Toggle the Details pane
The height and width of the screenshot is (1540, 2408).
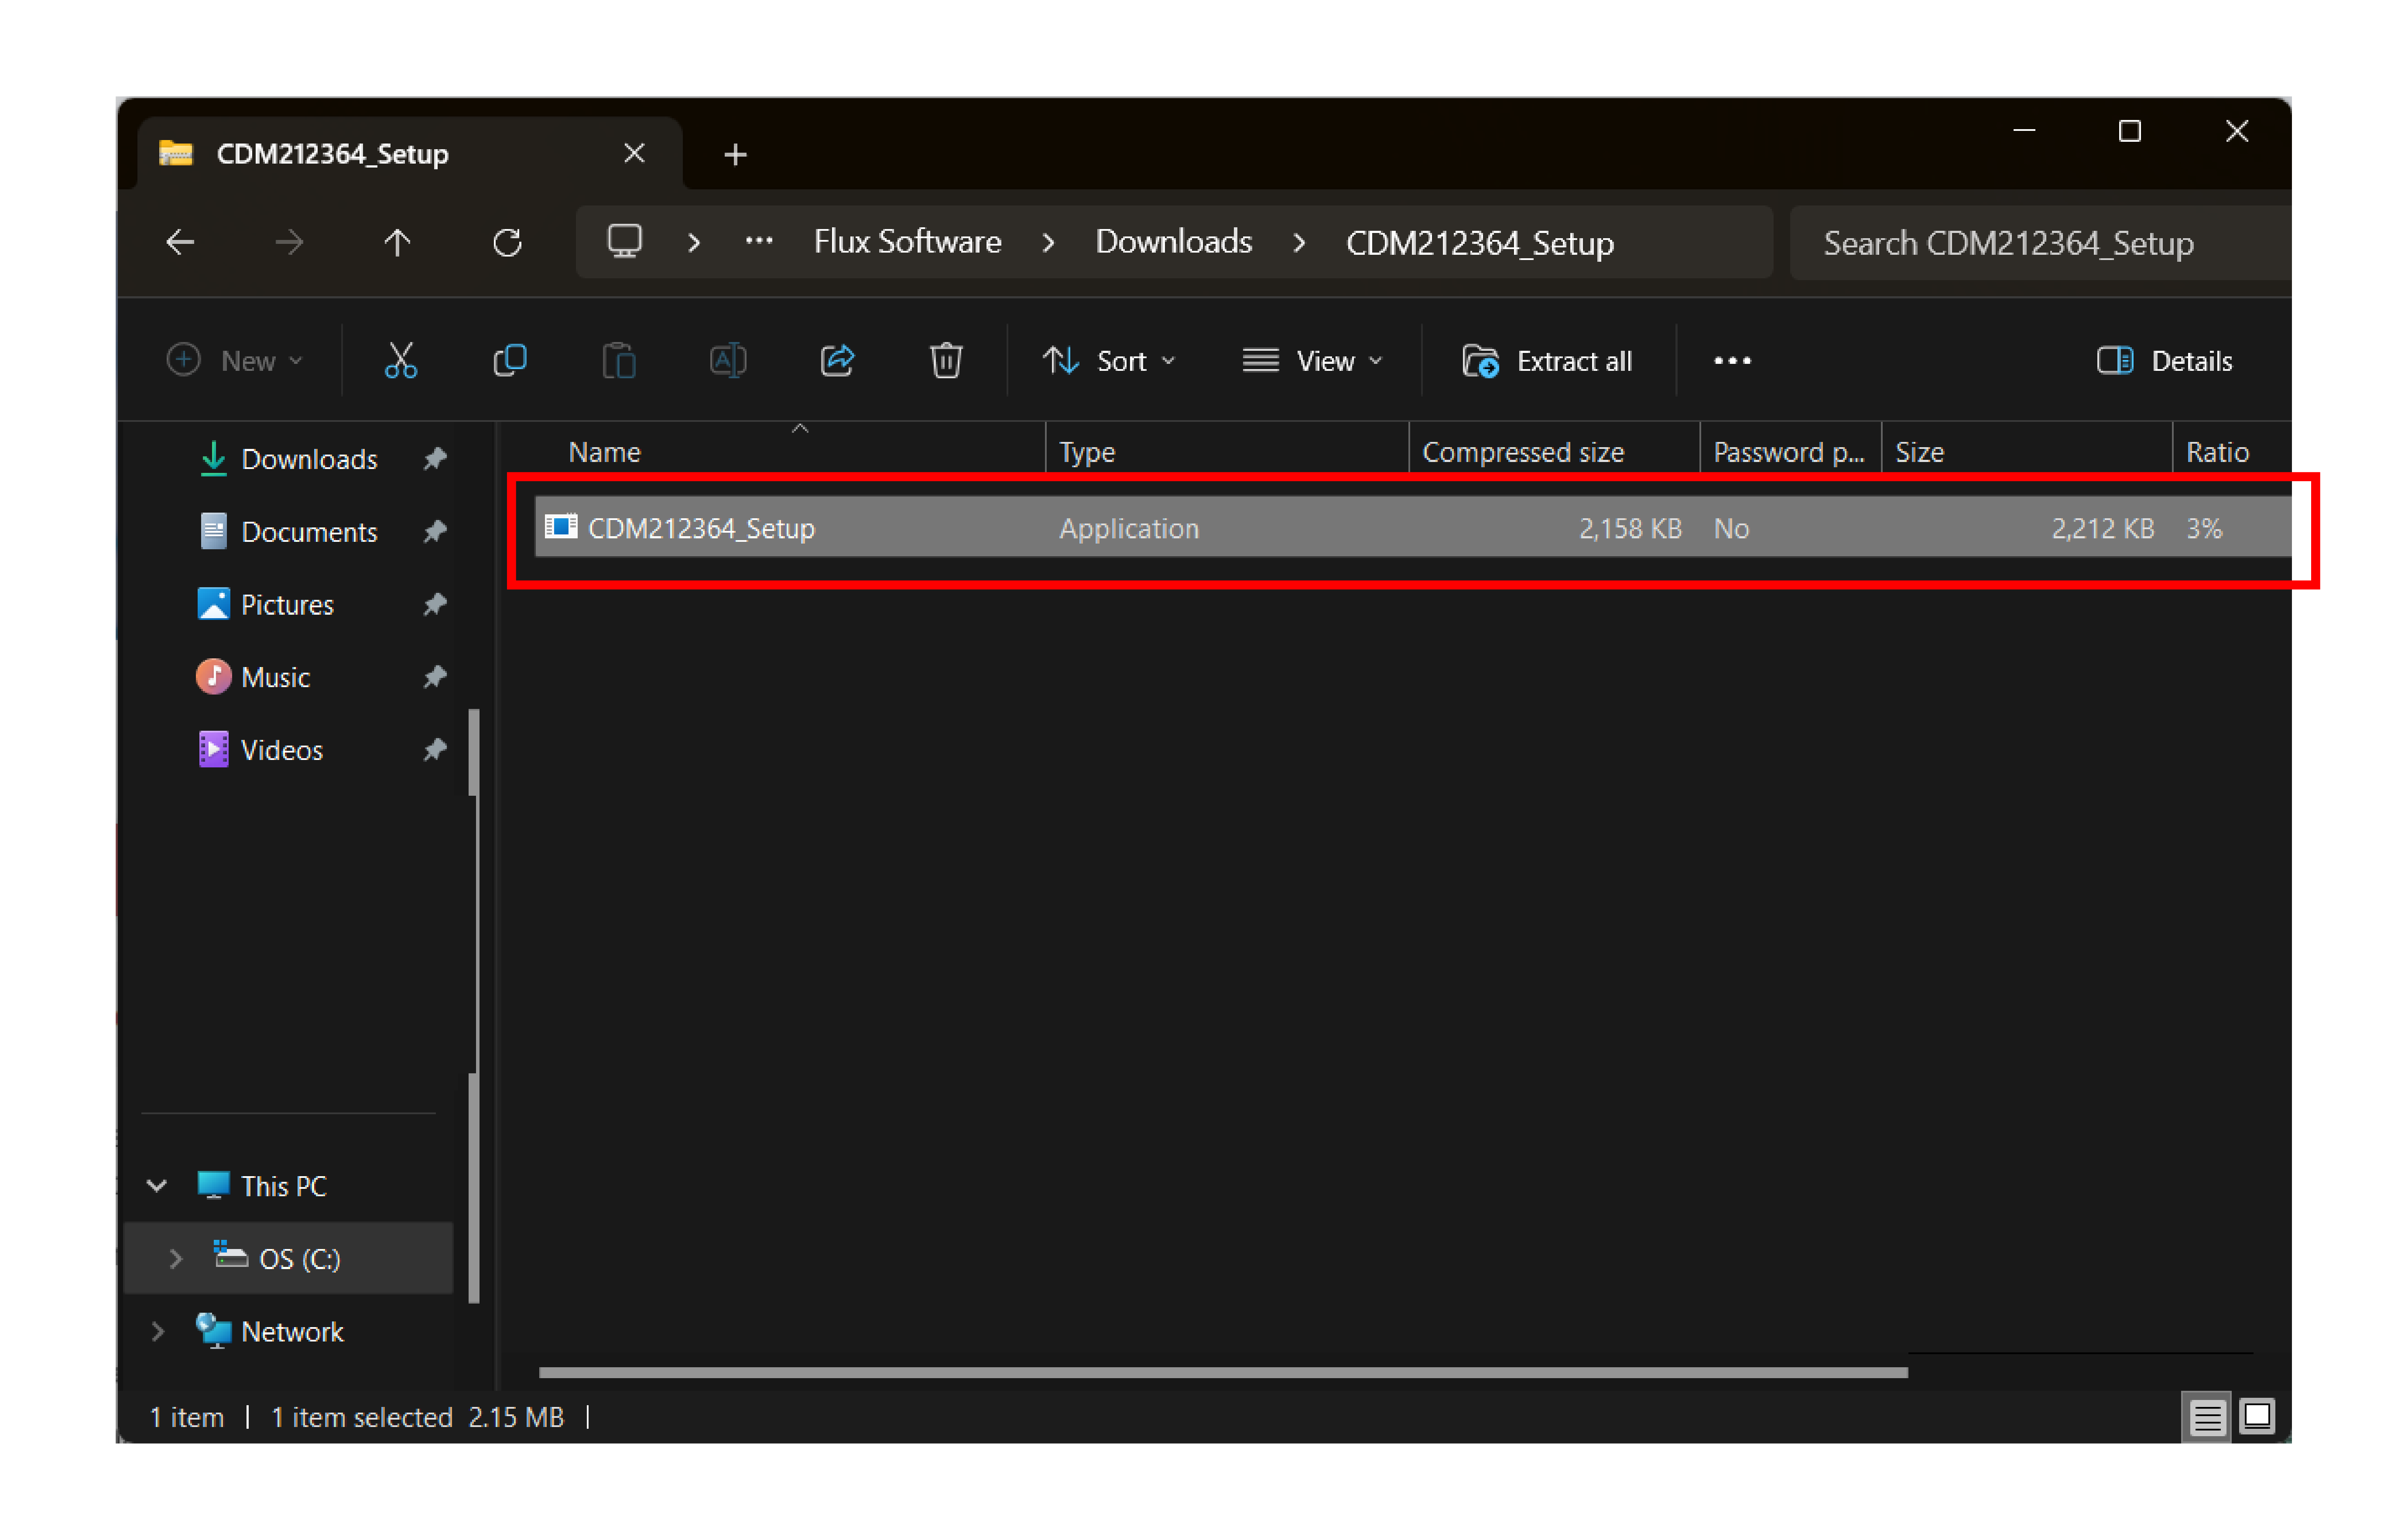(2164, 361)
